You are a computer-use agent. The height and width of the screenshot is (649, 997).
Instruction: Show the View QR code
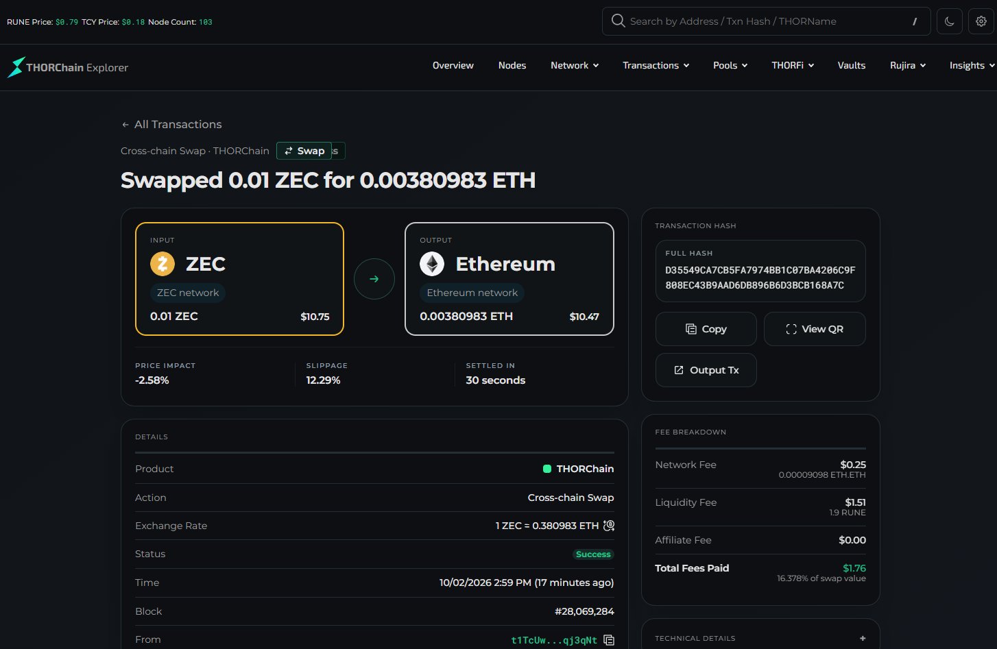tap(815, 329)
